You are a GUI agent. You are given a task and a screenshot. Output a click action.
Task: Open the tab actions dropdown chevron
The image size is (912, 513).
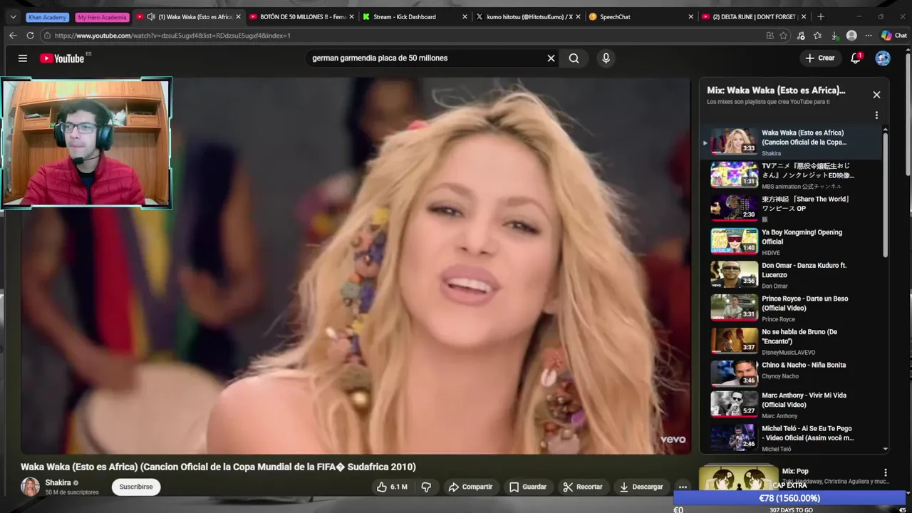click(13, 16)
